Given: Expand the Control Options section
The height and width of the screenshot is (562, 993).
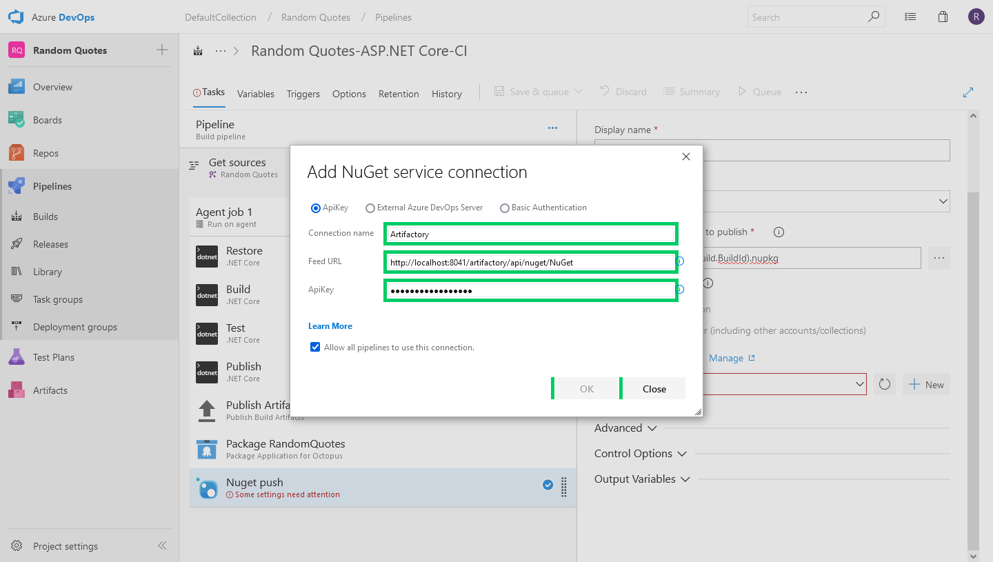Looking at the screenshot, I should [x=640, y=454].
